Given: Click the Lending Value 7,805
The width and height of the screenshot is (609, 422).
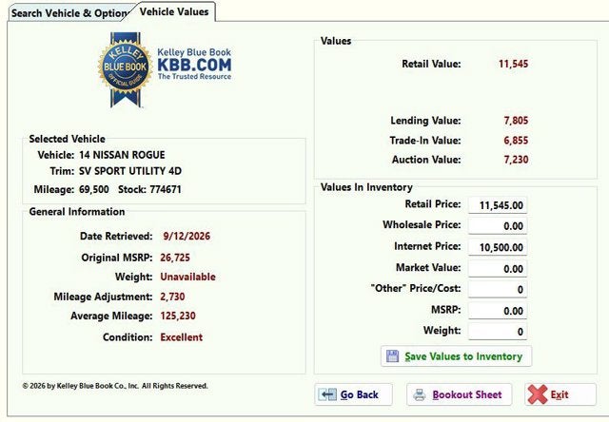Looking at the screenshot, I should [516, 121].
